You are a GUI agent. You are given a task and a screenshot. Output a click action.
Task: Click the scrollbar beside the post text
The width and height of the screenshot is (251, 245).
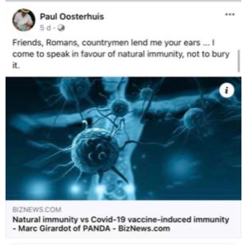click(x=239, y=61)
